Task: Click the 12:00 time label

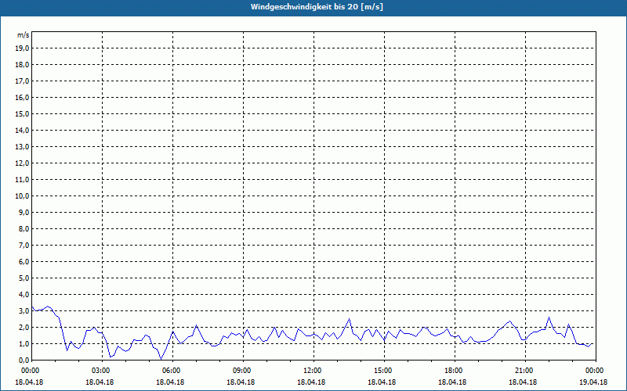Action: click(313, 371)
